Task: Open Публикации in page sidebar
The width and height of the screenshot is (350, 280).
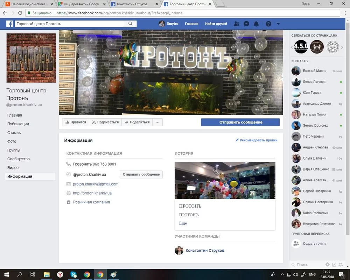Action: point(18,124)
